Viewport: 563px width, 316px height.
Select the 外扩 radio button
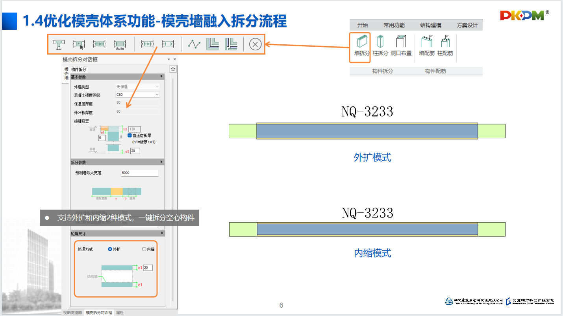(x=110, y=249)
